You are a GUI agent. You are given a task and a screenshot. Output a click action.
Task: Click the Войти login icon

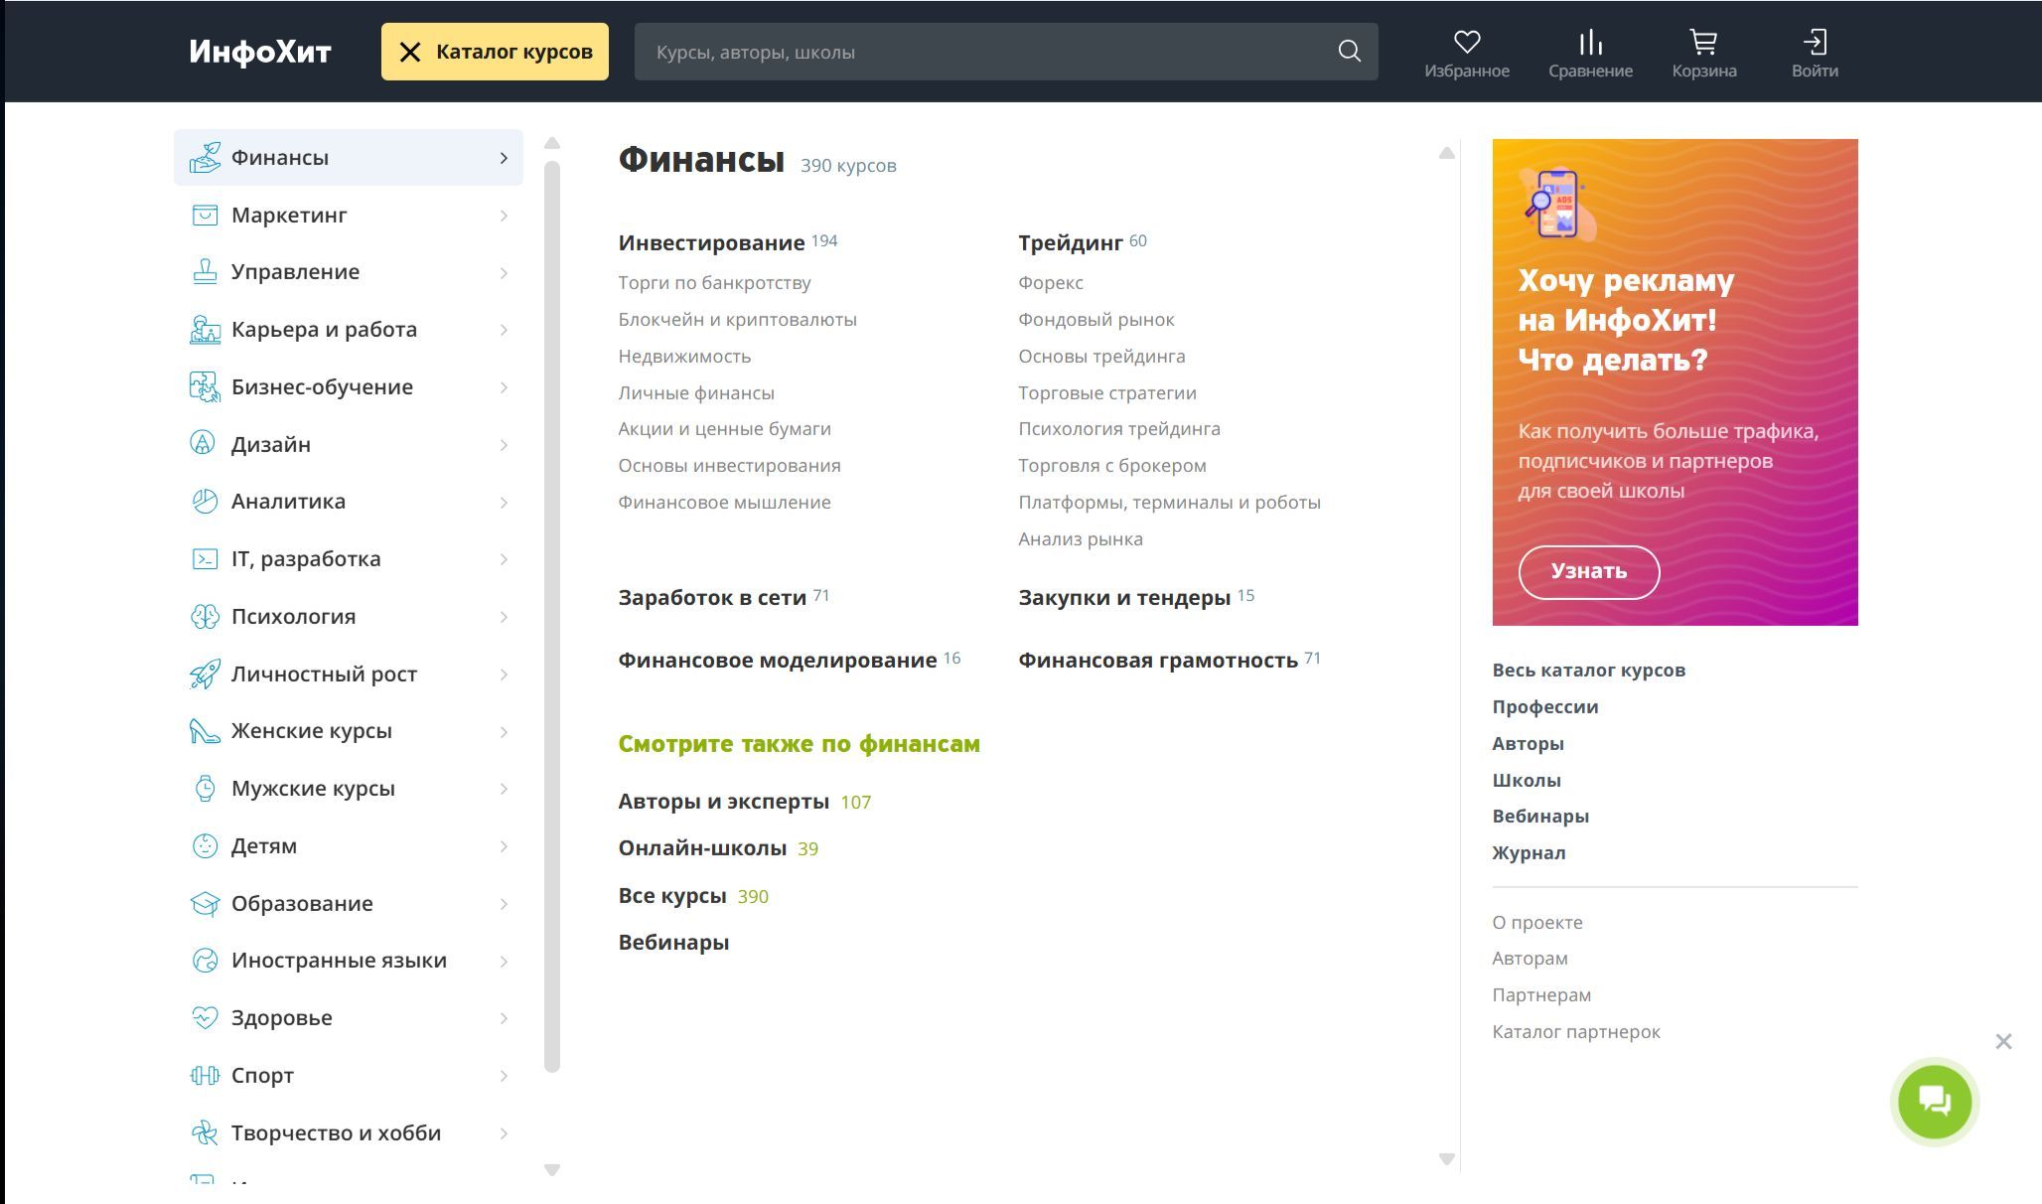1815,42
